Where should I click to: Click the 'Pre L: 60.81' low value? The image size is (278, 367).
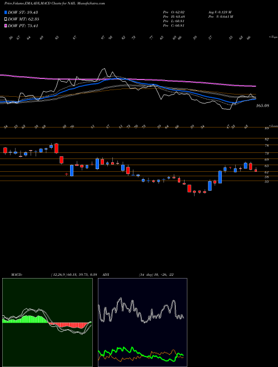pos(174,21)
